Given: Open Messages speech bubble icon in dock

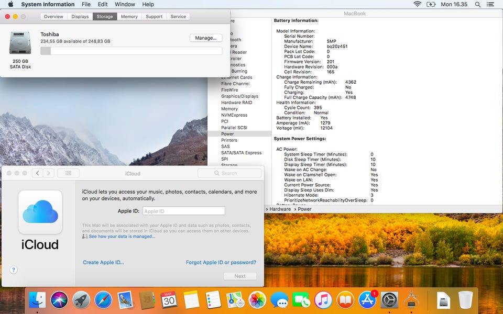Looking at the screenshot, I should click(x=279, y=300).
